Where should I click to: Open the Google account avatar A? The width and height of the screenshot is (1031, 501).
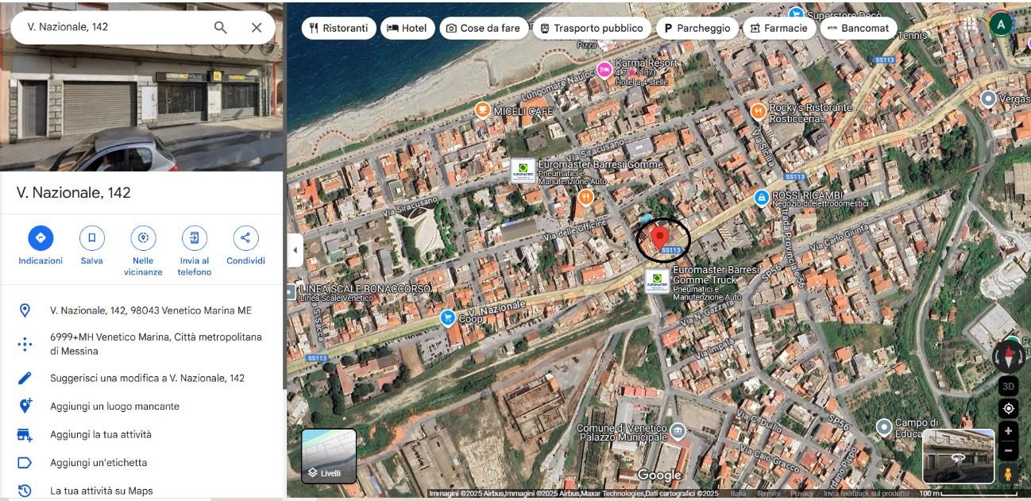tap(1001, 25)
